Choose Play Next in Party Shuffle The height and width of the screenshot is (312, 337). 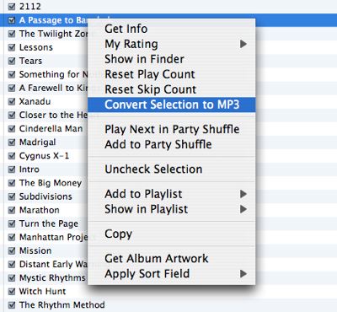pyautogui.click(x=172, y=129)
